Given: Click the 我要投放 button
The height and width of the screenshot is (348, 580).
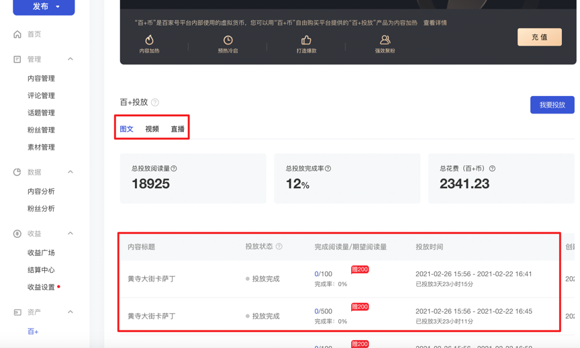Looking at the screenshot, I should (552, 105).
